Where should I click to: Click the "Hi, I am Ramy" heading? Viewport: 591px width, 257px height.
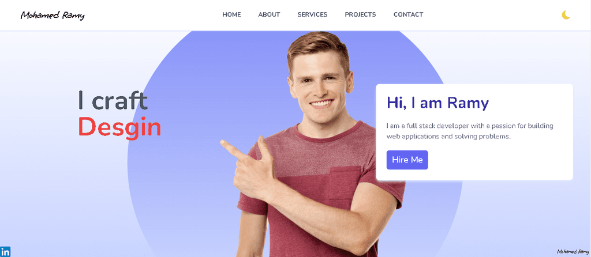pyautogui.click(x=437, y=103)
